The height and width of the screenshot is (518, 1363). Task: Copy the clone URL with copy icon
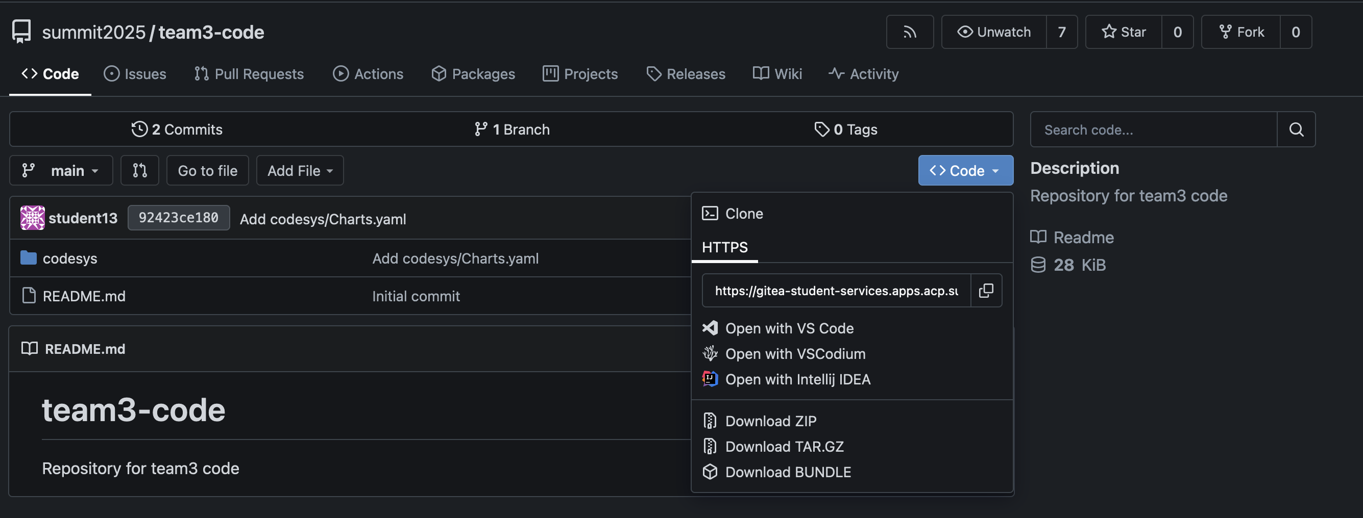coord(986,291)
